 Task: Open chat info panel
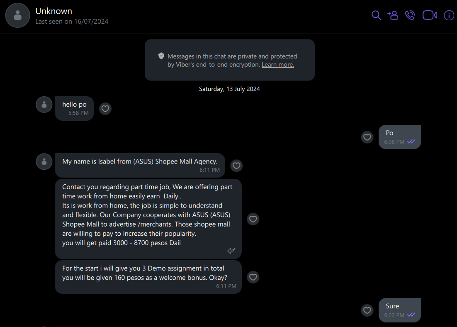pos(449,15)
